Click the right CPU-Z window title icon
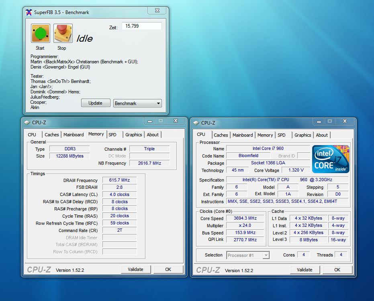This screenshot has height=301, width=374. tap(196, 123)
